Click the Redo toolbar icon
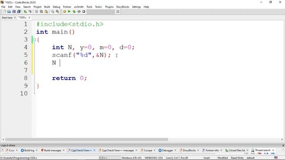Viewport: 285px width, 160px height. point(30,12)
